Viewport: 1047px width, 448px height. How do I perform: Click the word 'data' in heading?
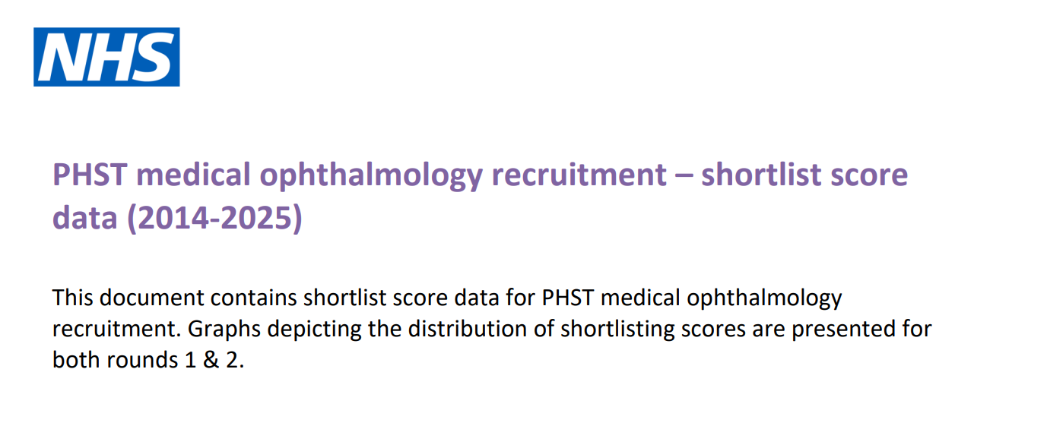85,219
